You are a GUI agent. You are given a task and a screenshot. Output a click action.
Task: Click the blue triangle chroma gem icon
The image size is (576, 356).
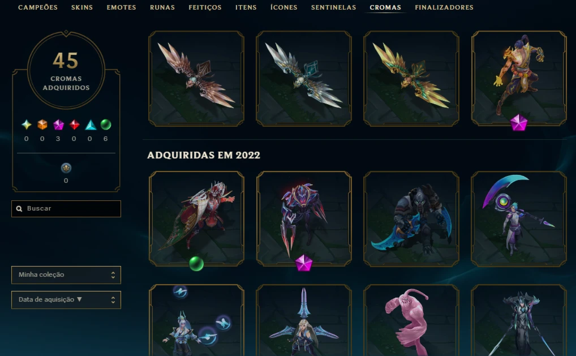point(91,125)
